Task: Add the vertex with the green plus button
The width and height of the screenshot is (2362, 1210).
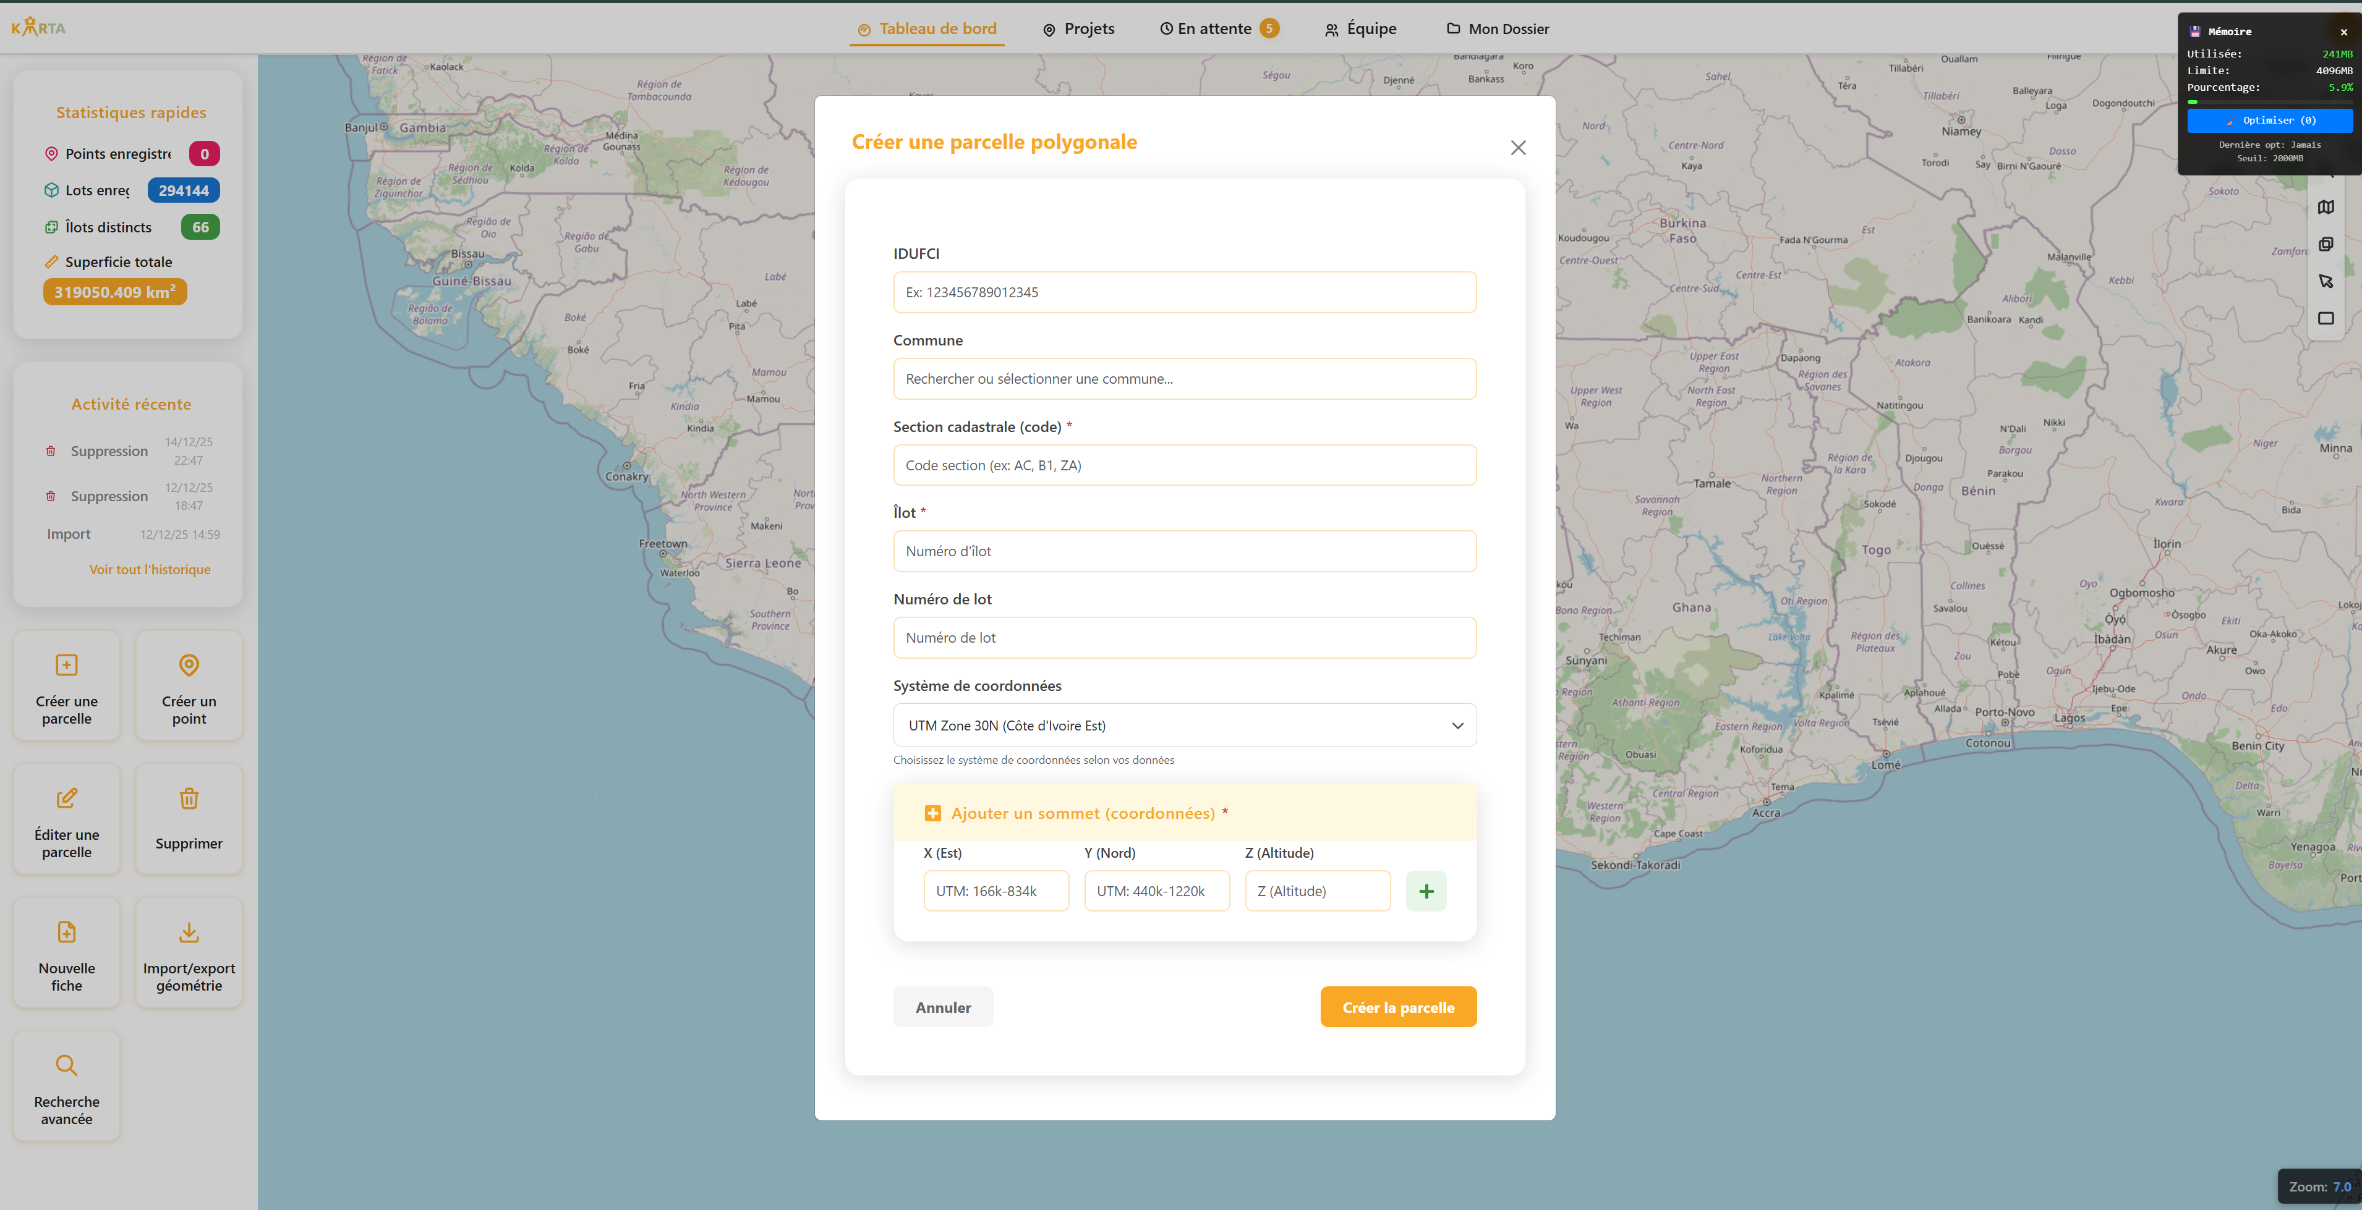Action: click(x=1426, y=891)
